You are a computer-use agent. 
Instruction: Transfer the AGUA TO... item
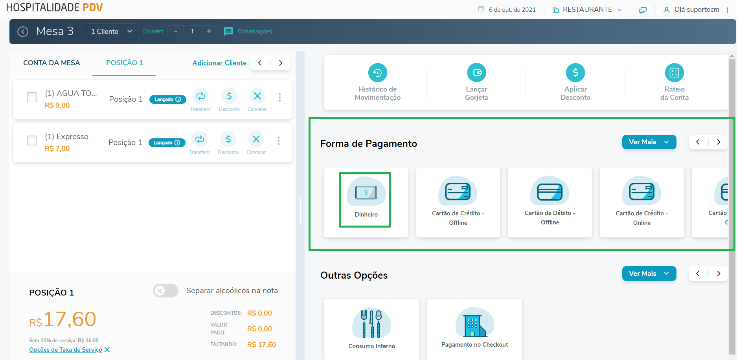click(200, 100)
